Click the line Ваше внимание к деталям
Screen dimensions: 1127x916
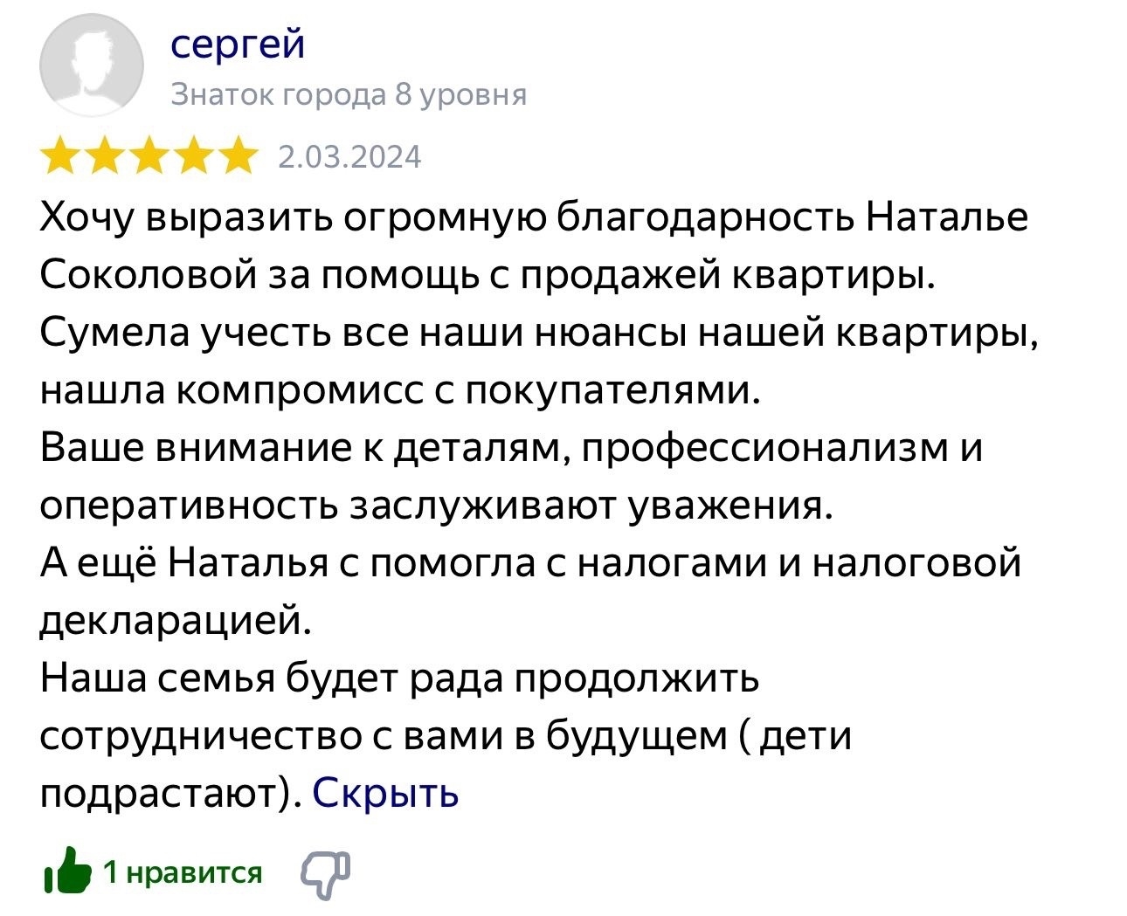(511, 448)
